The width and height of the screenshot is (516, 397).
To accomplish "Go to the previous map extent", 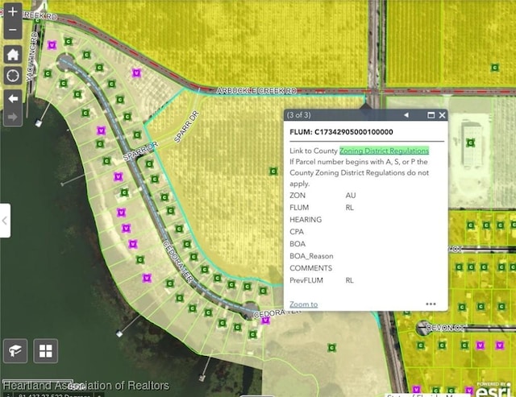I will click(x=13, y=98).
